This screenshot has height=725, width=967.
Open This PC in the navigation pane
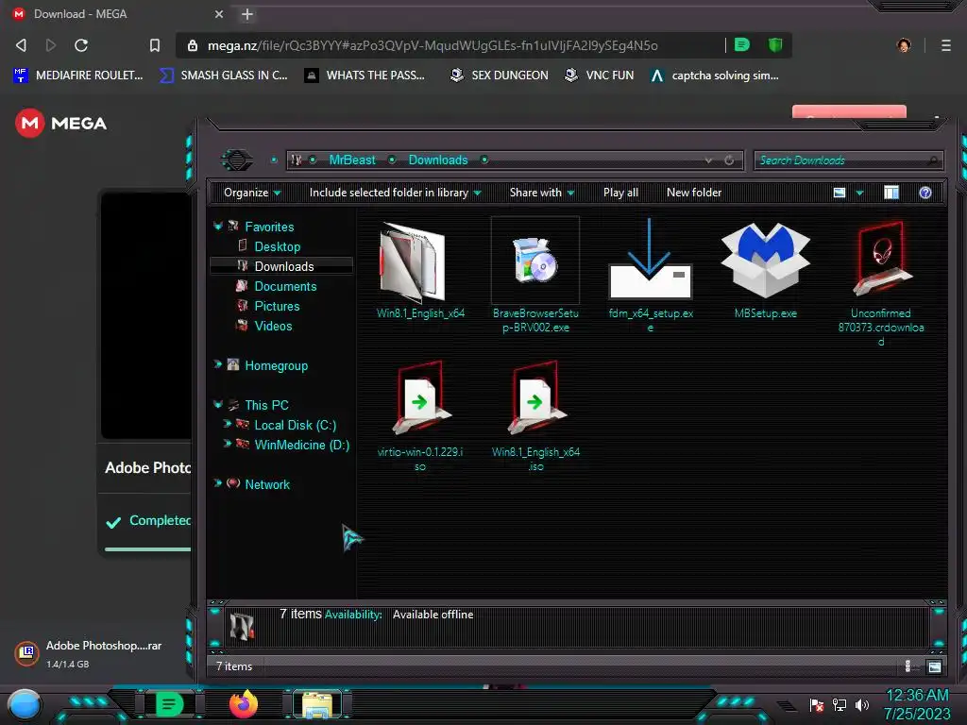tap(265, 405)
